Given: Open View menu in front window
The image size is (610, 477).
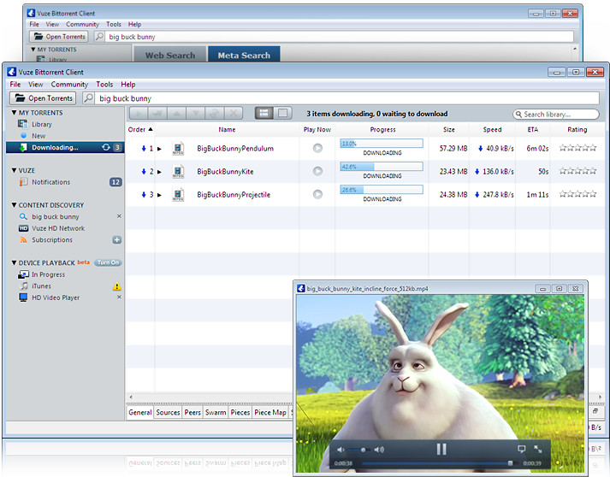Looking at the screenshot, I should point(35,85).
